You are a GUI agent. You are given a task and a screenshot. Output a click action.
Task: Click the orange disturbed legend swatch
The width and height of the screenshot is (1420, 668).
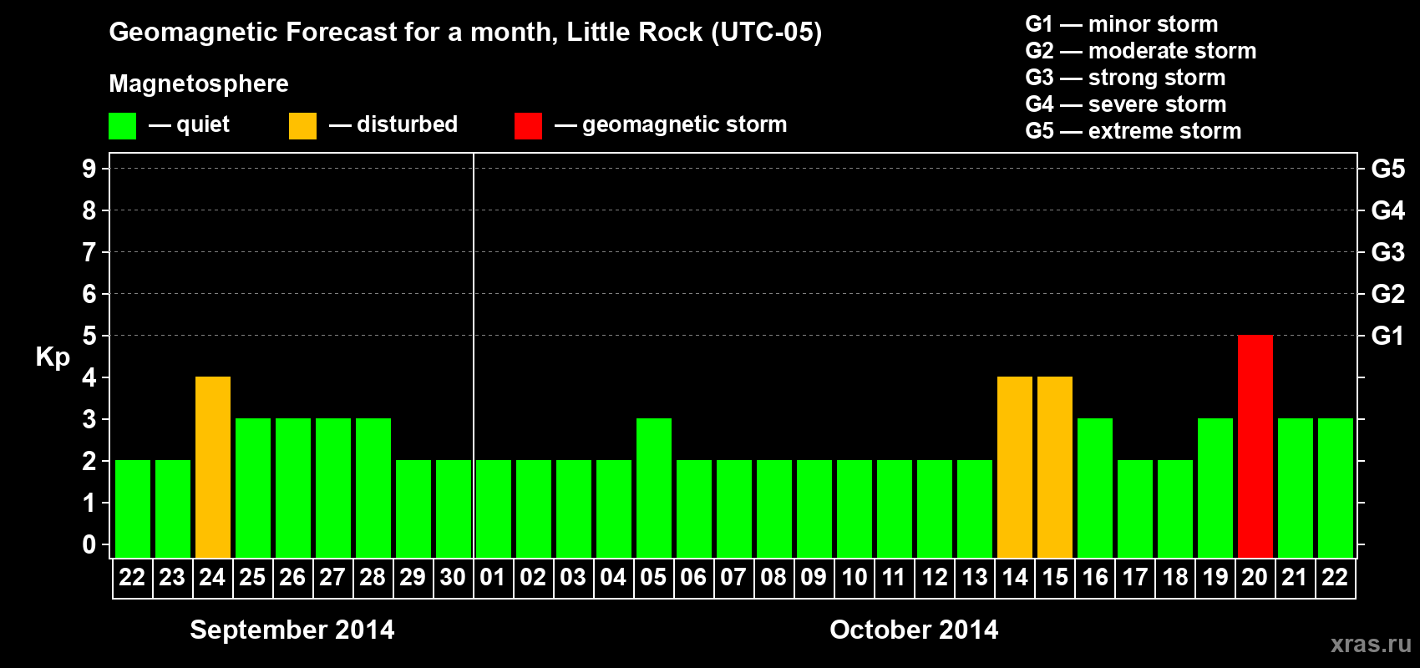(x=302, y=126)
